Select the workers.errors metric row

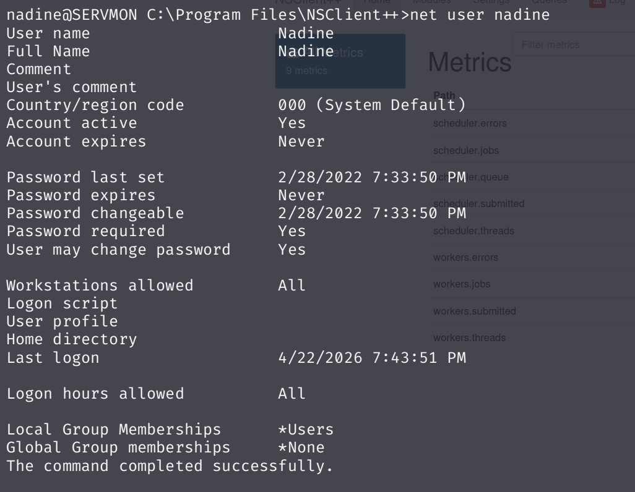click(x=466, y=258)
